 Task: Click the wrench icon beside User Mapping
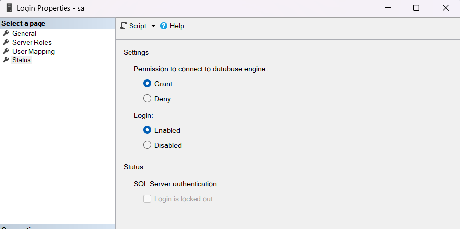(x=6, y=51)
